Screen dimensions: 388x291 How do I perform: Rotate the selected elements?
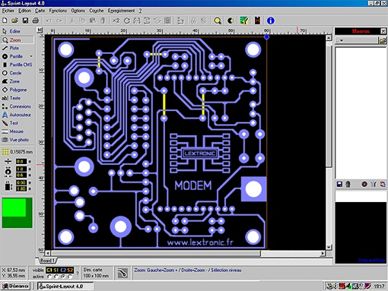click(126, 21)
